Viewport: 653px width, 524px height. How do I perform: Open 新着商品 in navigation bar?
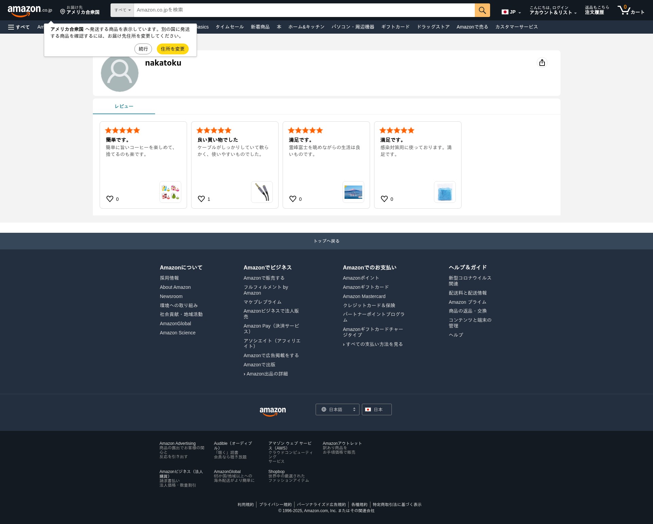(260, 27)
